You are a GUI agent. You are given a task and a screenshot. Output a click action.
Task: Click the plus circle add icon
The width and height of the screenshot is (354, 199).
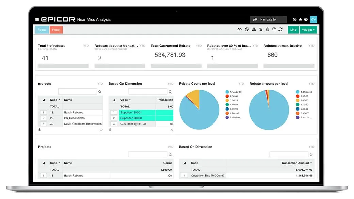[294, 20]
